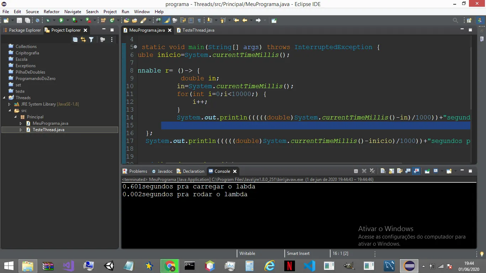This screenshot has height=273, width=486.
Task: Open the Problems view tab
Action: coord(138,171)
